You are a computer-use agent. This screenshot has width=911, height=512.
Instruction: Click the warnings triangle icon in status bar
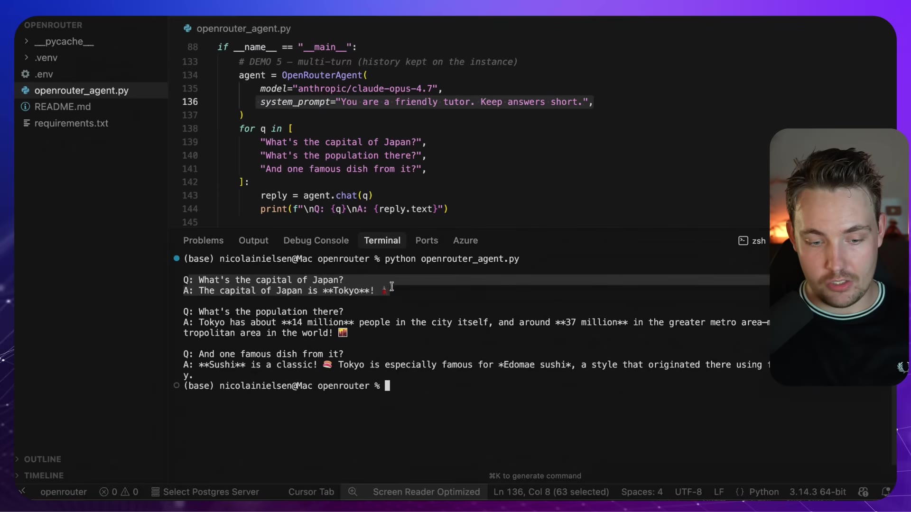(125, 492)
